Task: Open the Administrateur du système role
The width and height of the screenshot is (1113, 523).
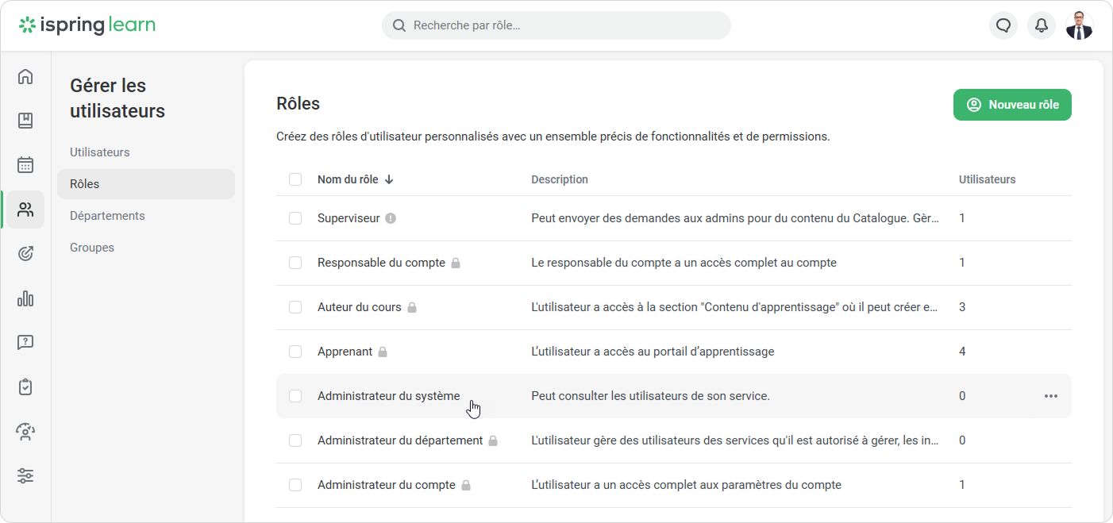Action: [x=388, y=396]
